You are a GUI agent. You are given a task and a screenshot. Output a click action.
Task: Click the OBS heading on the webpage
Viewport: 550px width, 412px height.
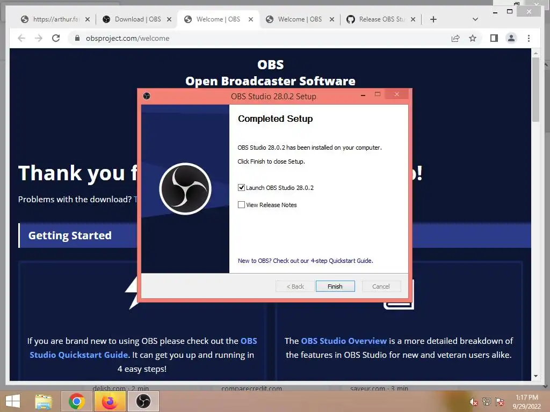(x=271, y=64)
